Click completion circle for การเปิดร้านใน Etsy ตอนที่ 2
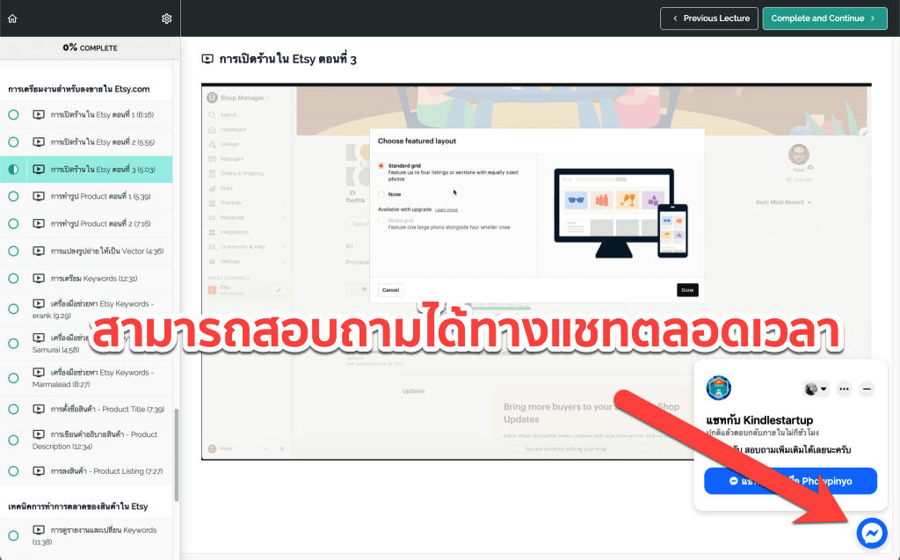900x560 pixels. 13,142
